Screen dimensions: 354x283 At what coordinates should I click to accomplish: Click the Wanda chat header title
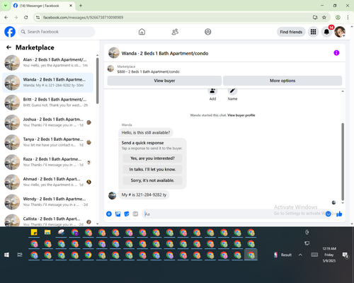click(165, 53)
